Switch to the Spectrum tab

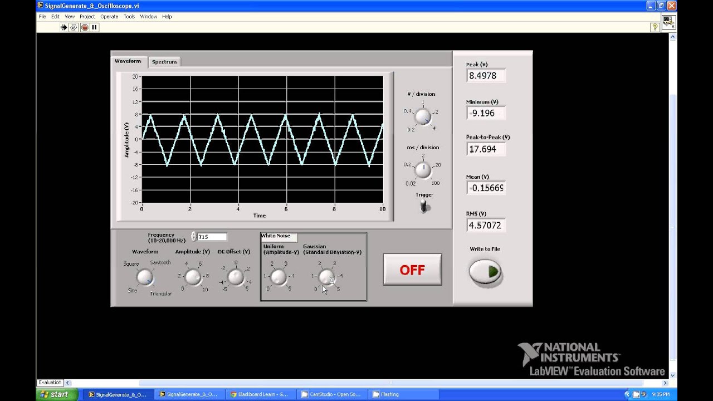164,62
